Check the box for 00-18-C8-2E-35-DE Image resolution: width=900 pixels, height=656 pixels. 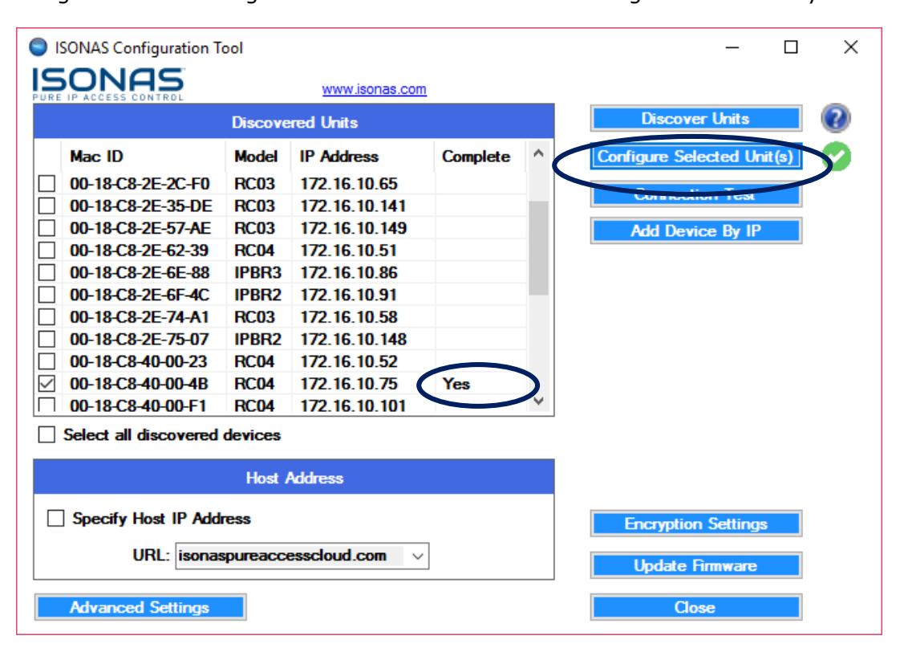coord(47,206)
